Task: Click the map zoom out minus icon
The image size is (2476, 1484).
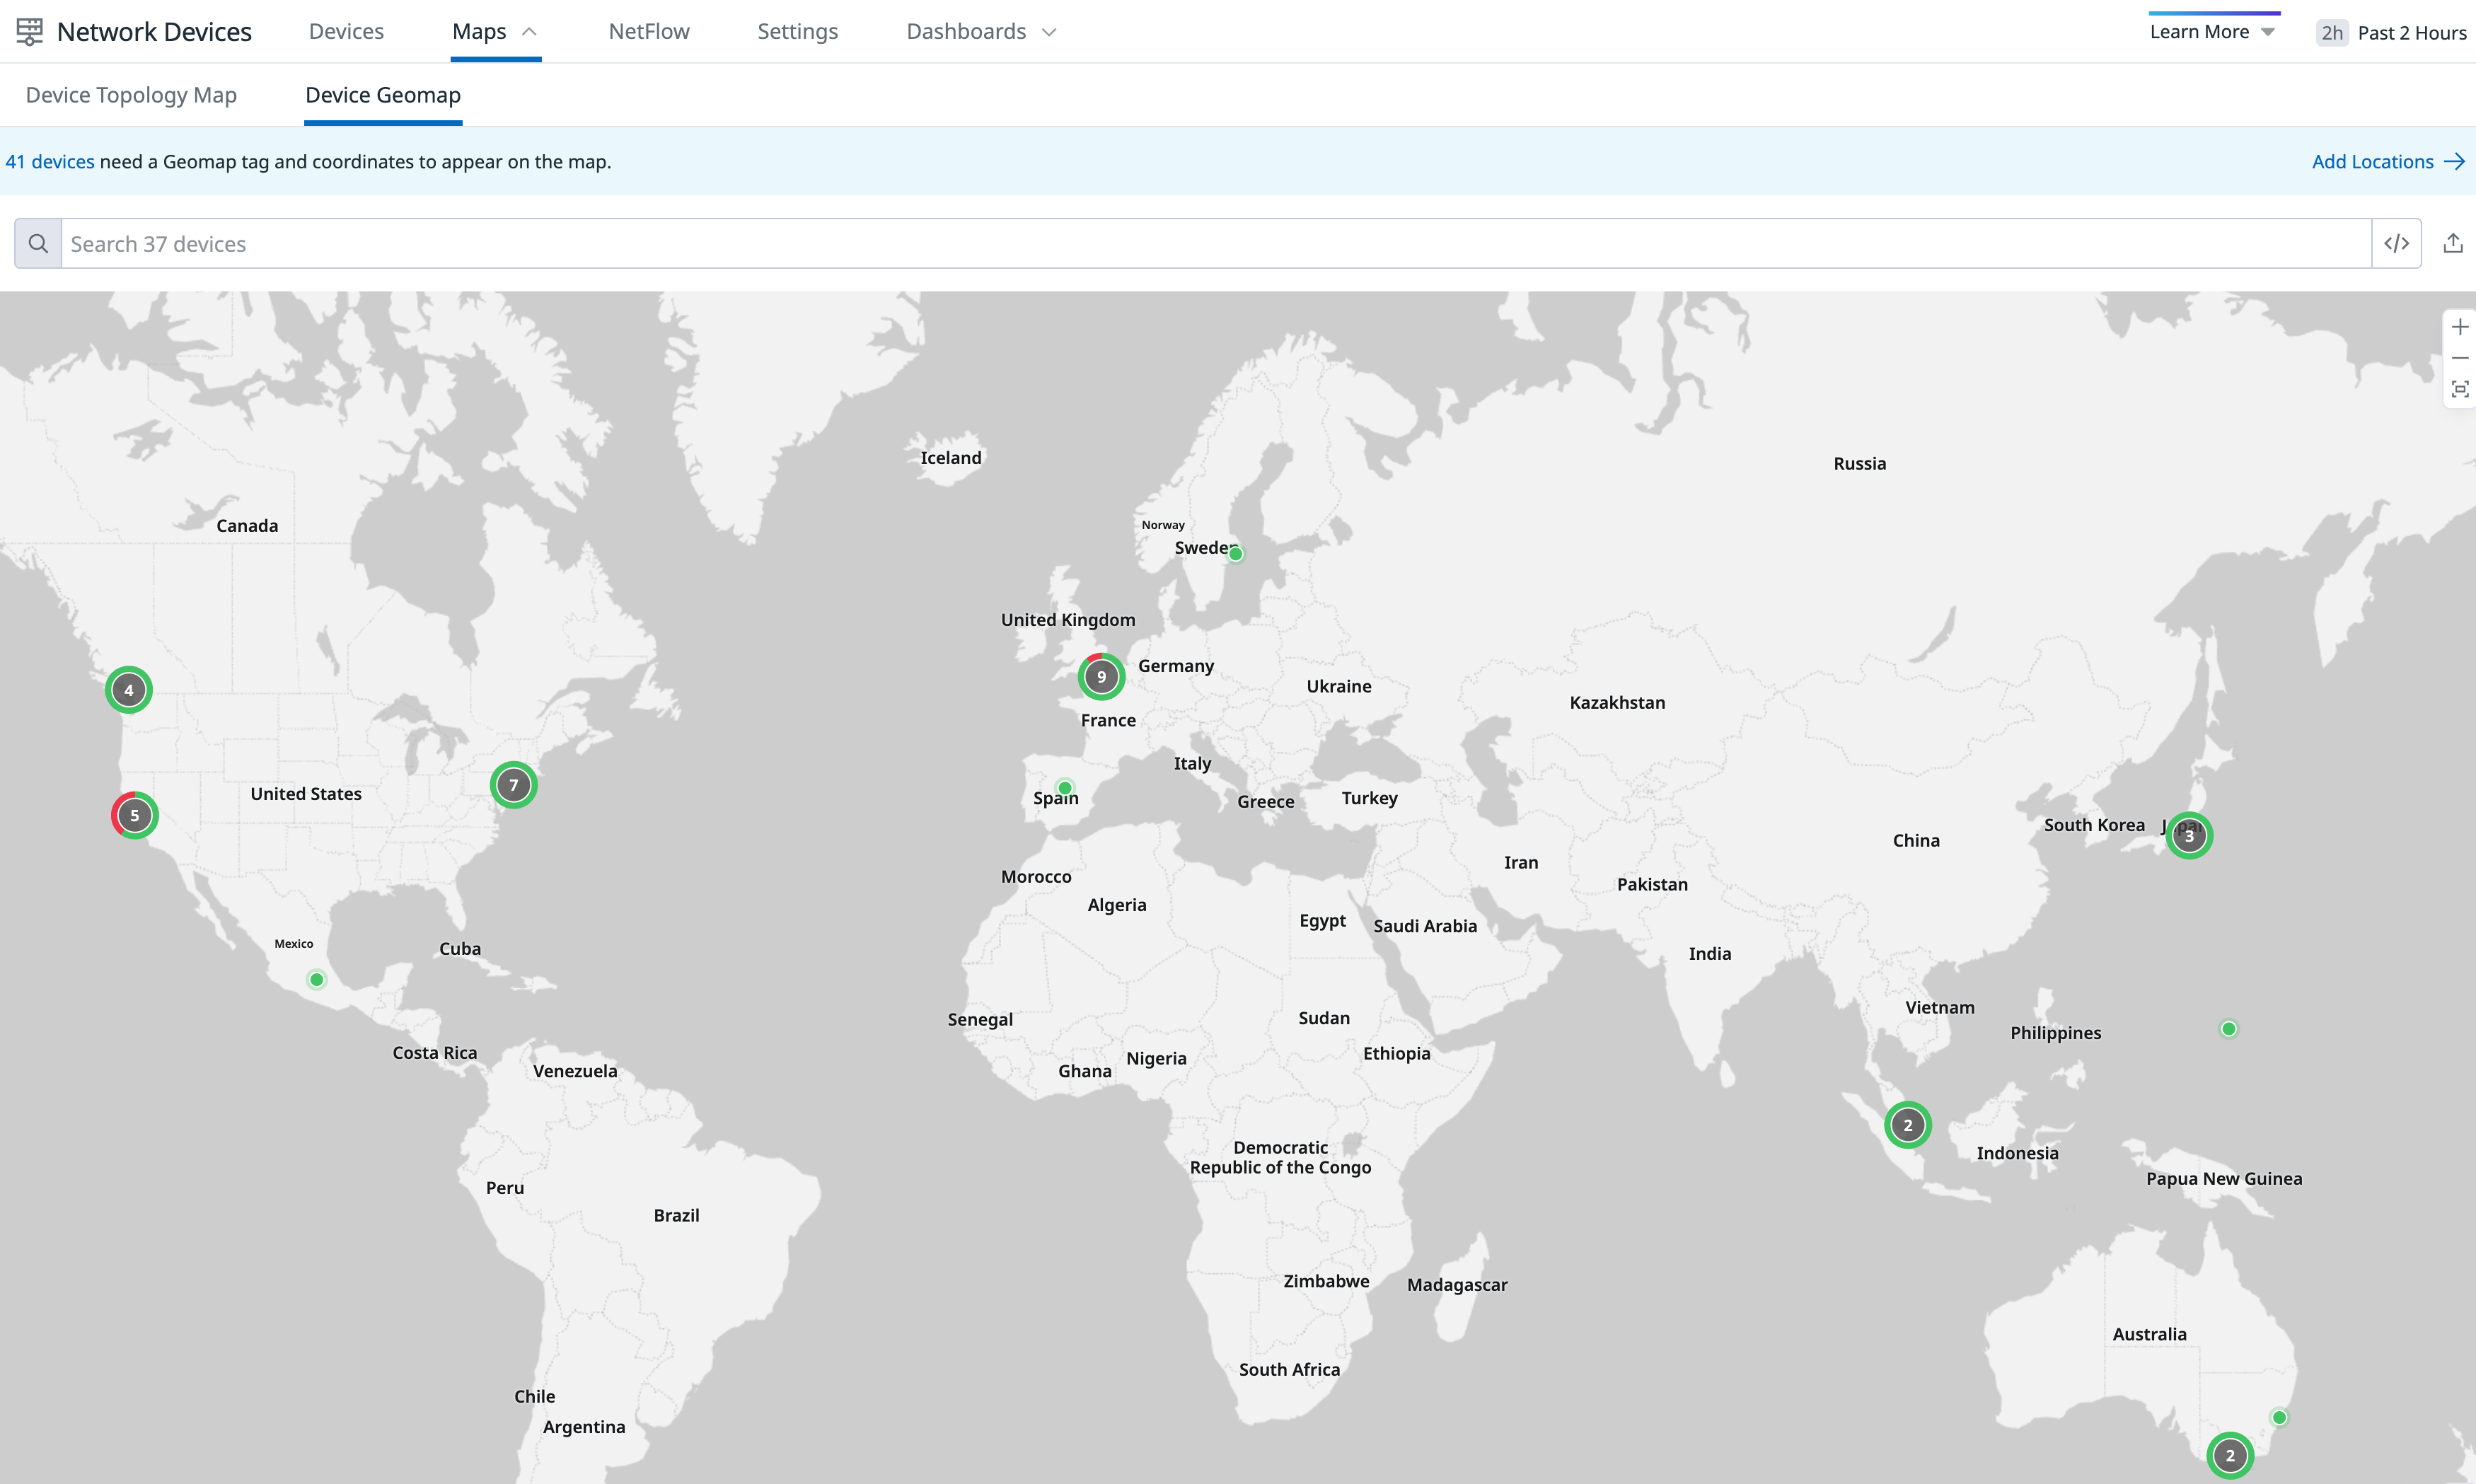Action: click(2459, 358)
